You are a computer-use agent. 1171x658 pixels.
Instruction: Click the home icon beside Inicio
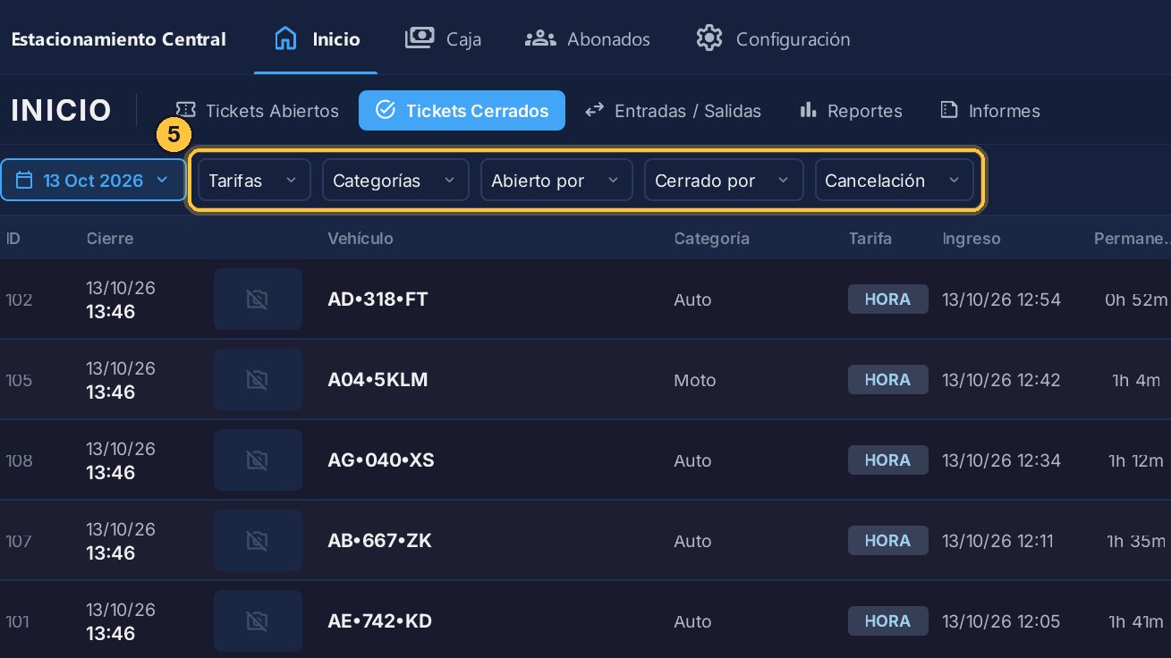(285, 39)
